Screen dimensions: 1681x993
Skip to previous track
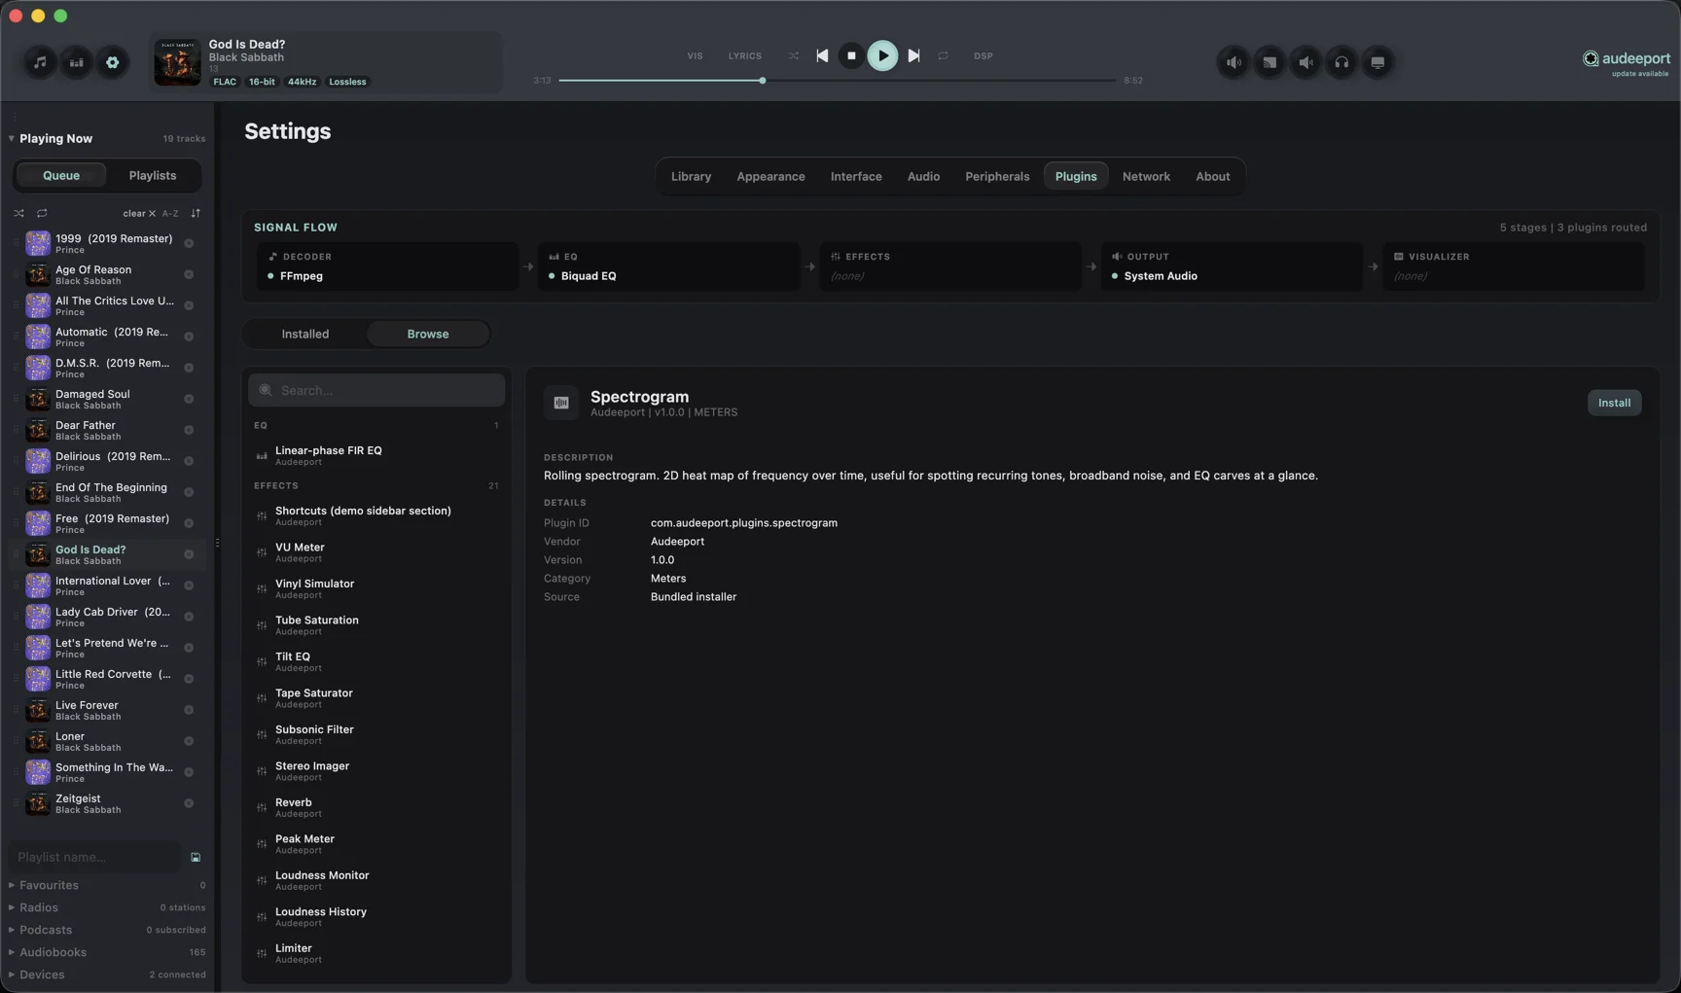click(822, 55)
